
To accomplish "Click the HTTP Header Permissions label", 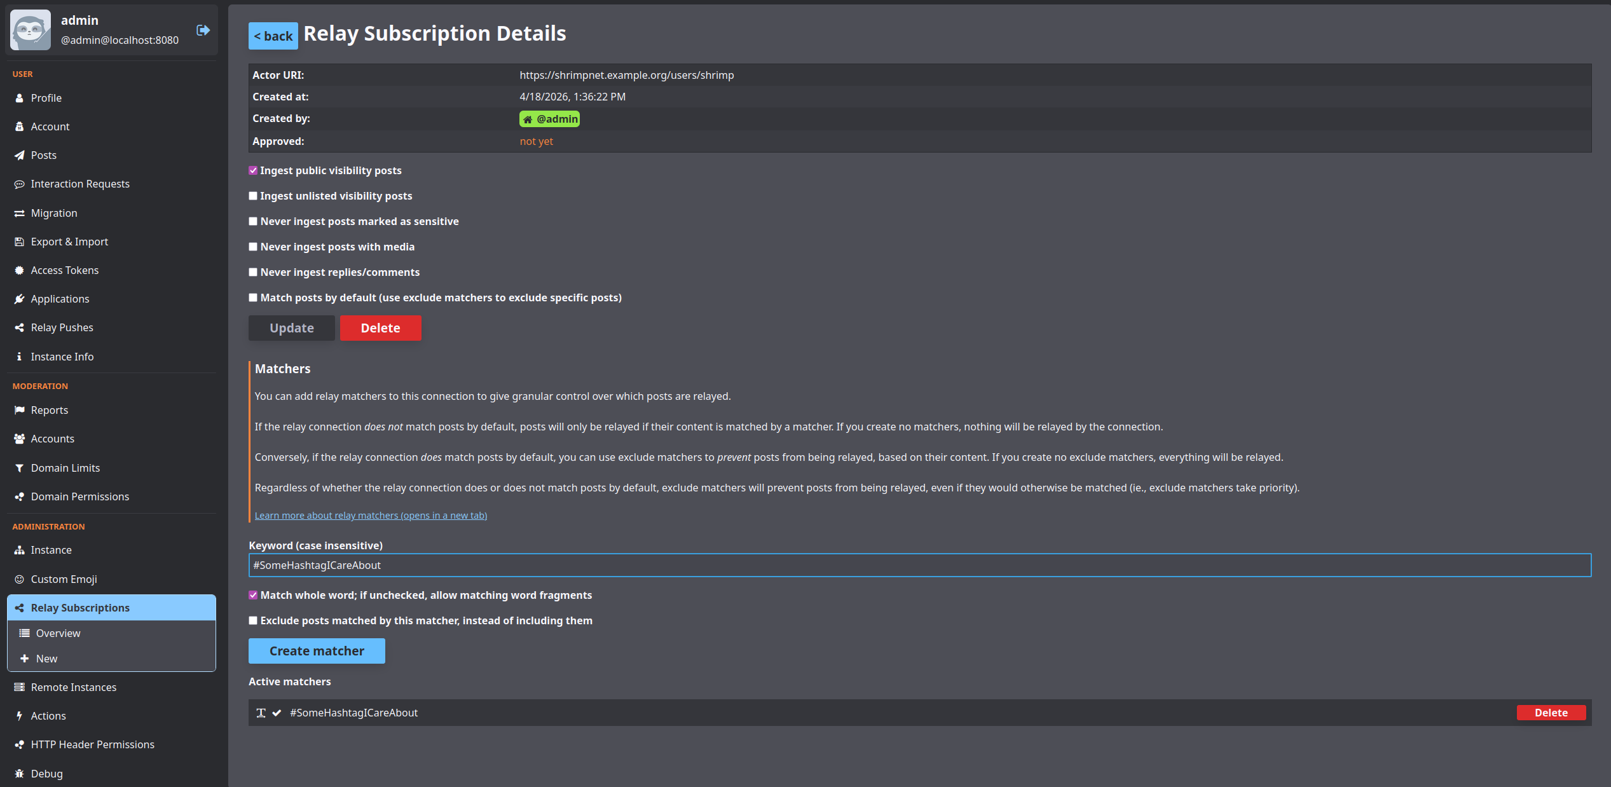I will click(93, 744).
